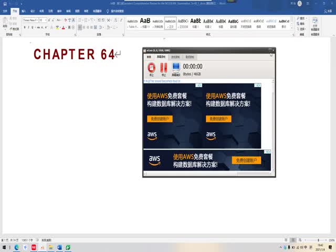
Task: Switch to Print Layout view in status bar
Action: point(293,240)
